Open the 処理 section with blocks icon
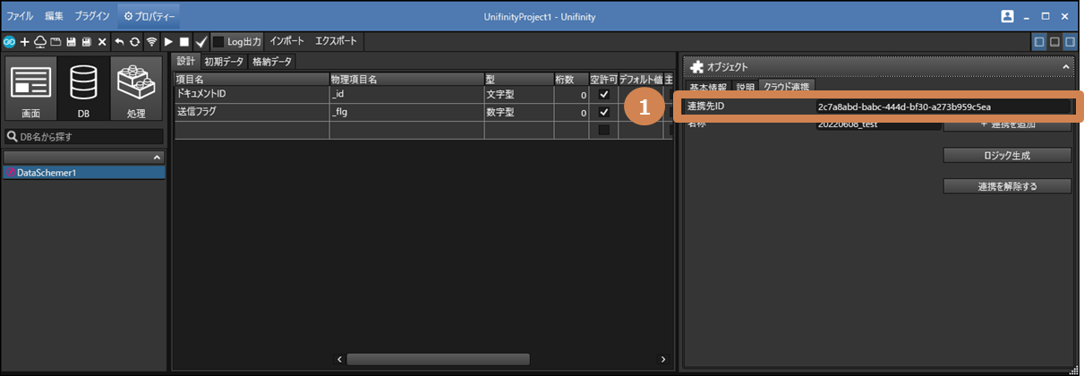This screenshot has width=1084, height=376. pyautogui.click(x=136, y=89)
